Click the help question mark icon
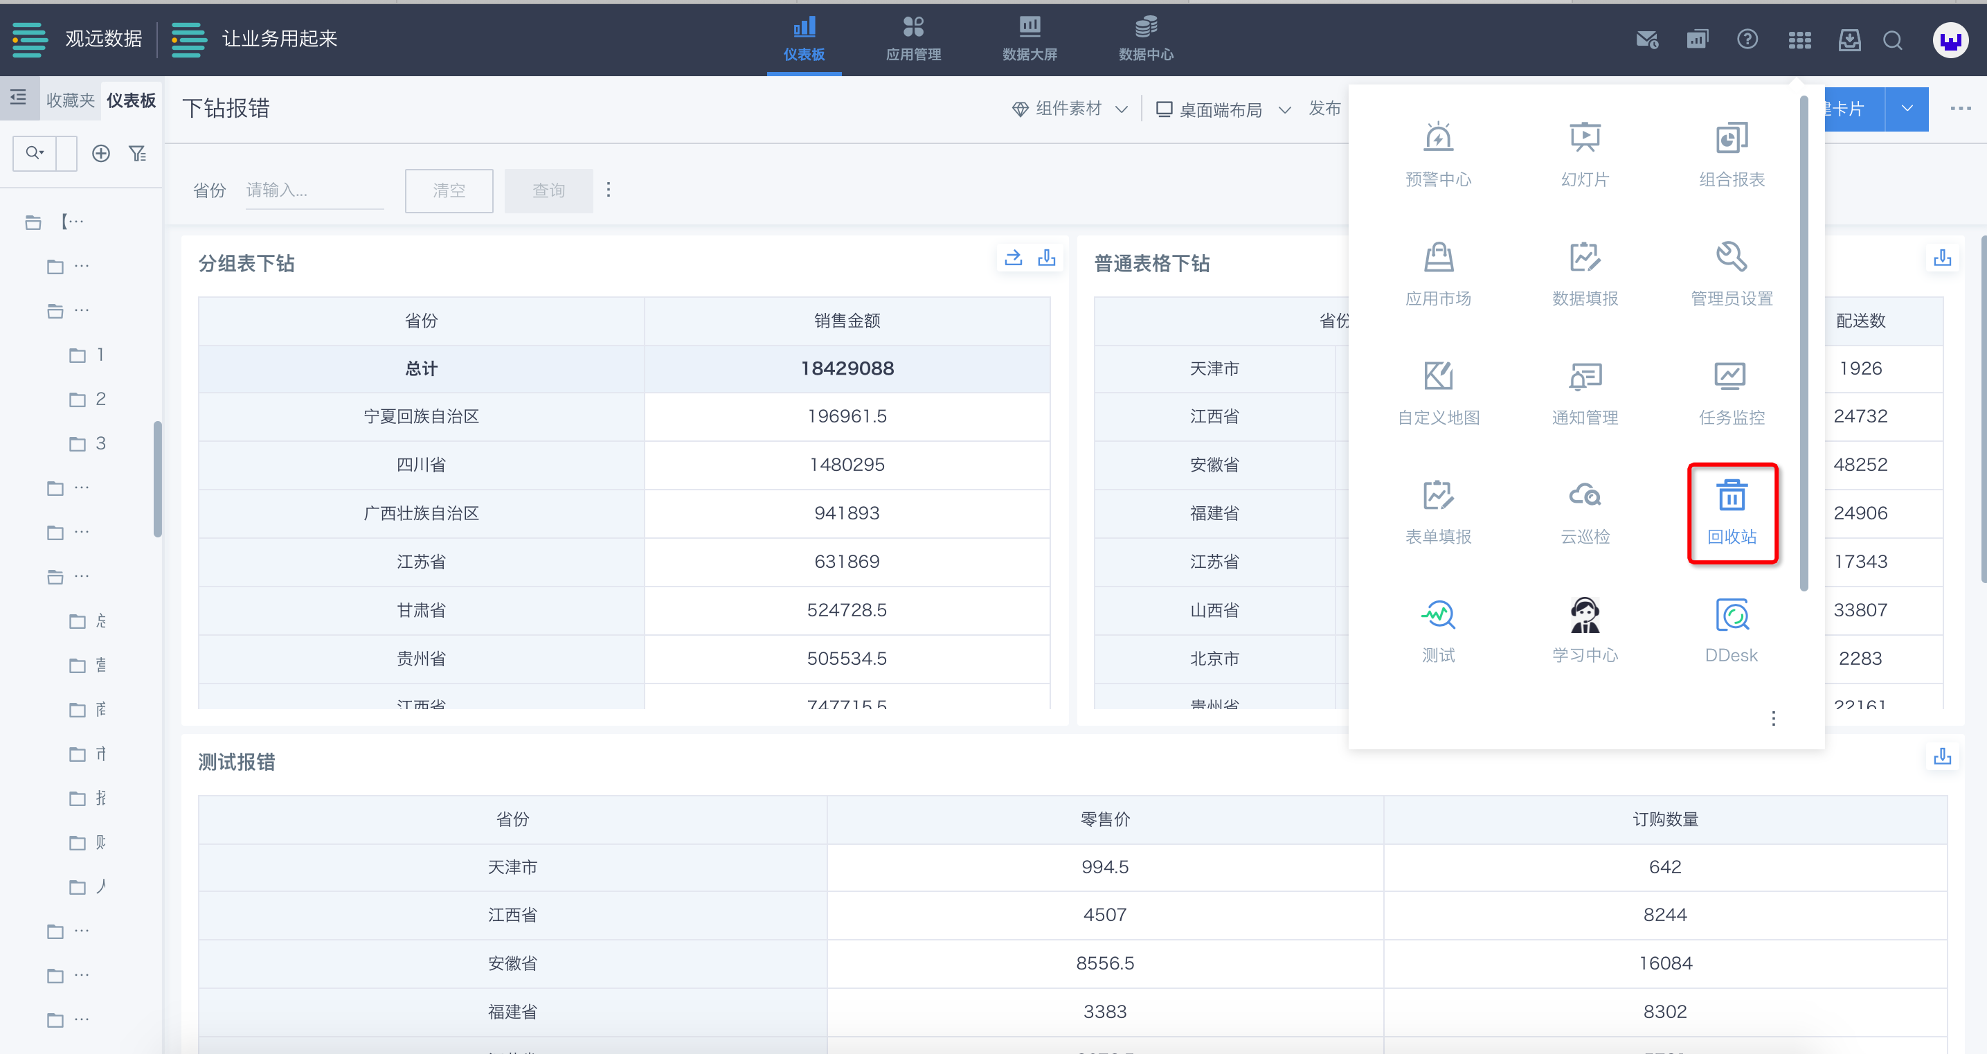 1747,39
